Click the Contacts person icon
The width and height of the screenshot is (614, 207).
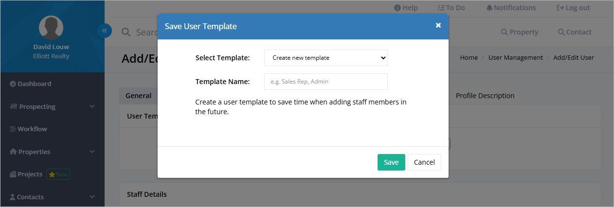click(x=13, y=197)
